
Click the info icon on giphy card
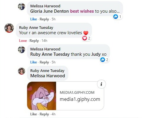click(101, 84)
